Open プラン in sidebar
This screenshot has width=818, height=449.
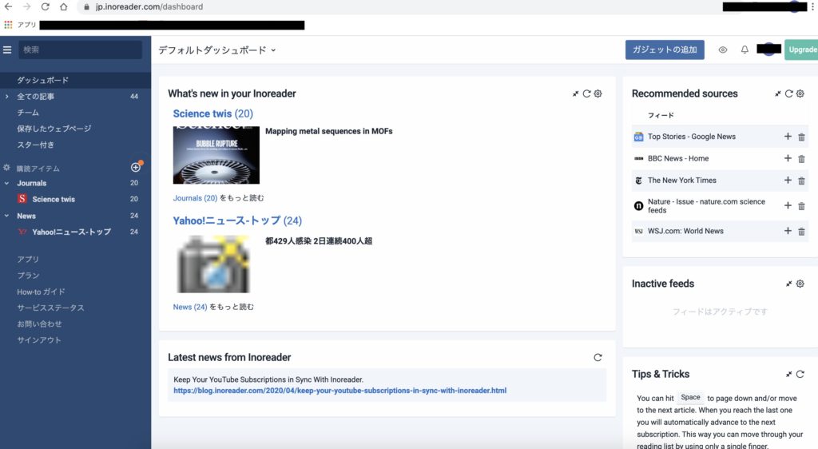click(x=28, y=276)
